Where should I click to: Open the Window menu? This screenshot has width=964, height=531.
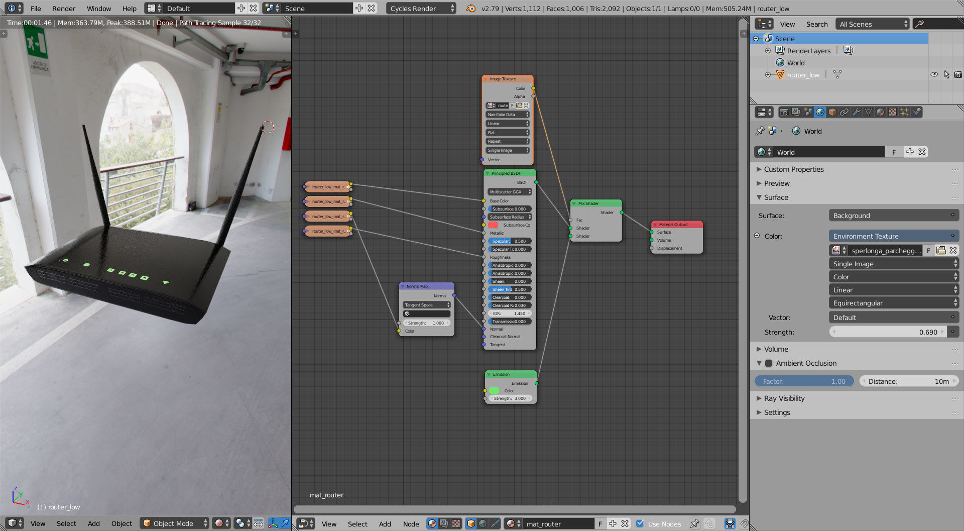click(99, 9)
